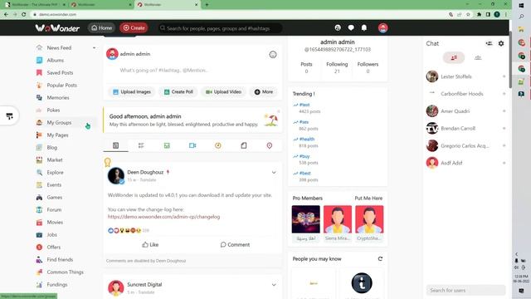Open Offers in the sidebar
531x299 pixels.
[x=53, y=248]
